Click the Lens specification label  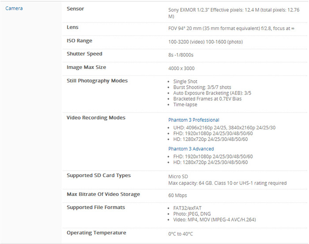click(72, 27)
